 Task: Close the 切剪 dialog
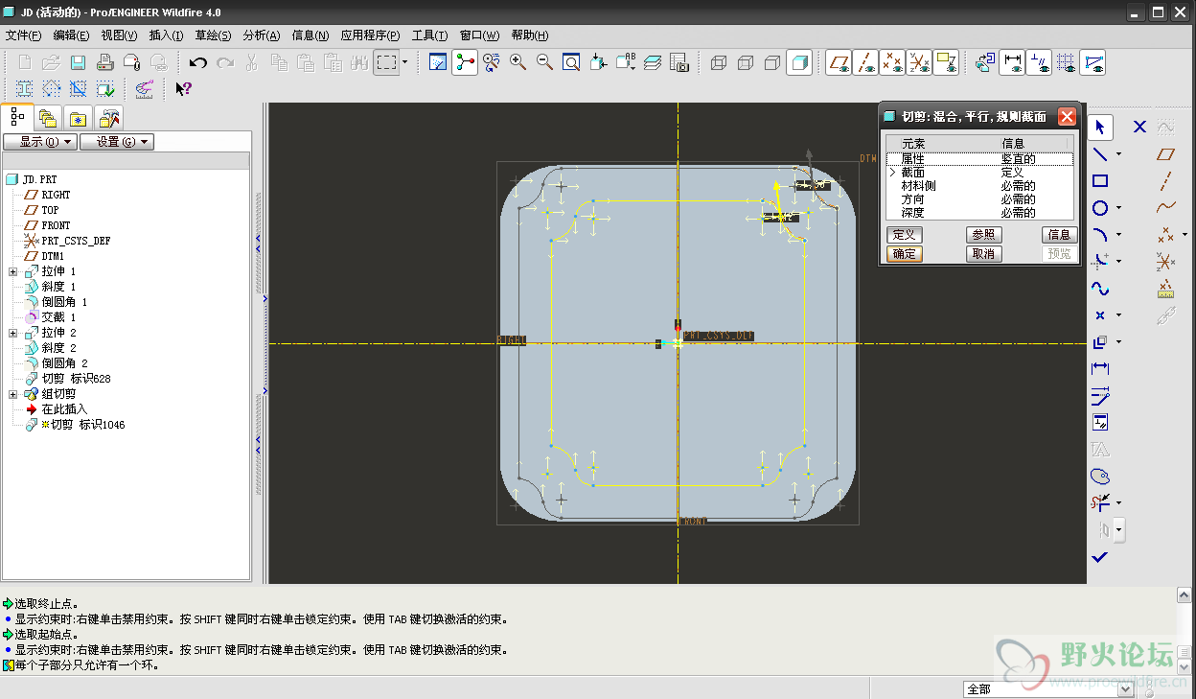point(1067,116)
